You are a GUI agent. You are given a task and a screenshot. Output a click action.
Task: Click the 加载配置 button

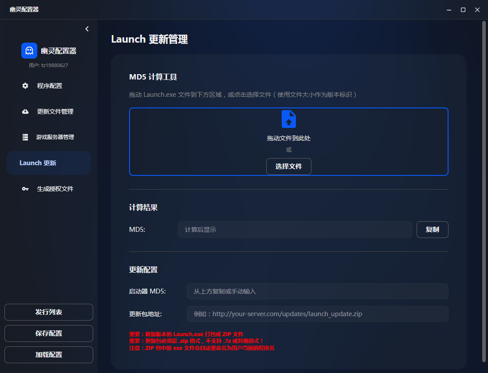pos(49,355)
